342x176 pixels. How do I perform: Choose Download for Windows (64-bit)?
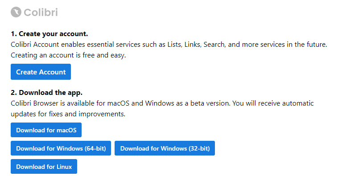(61, 148)
